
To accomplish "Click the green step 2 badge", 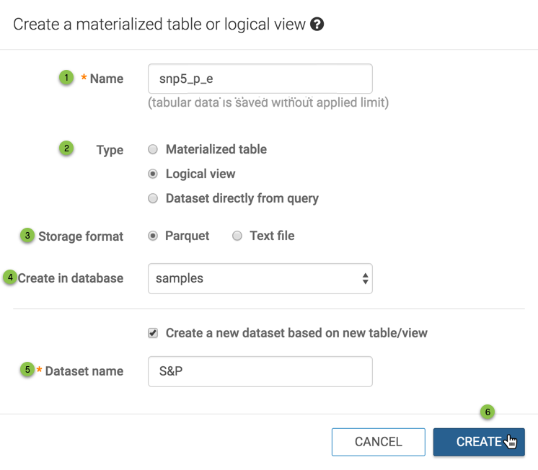I will (x=66, y=148).
